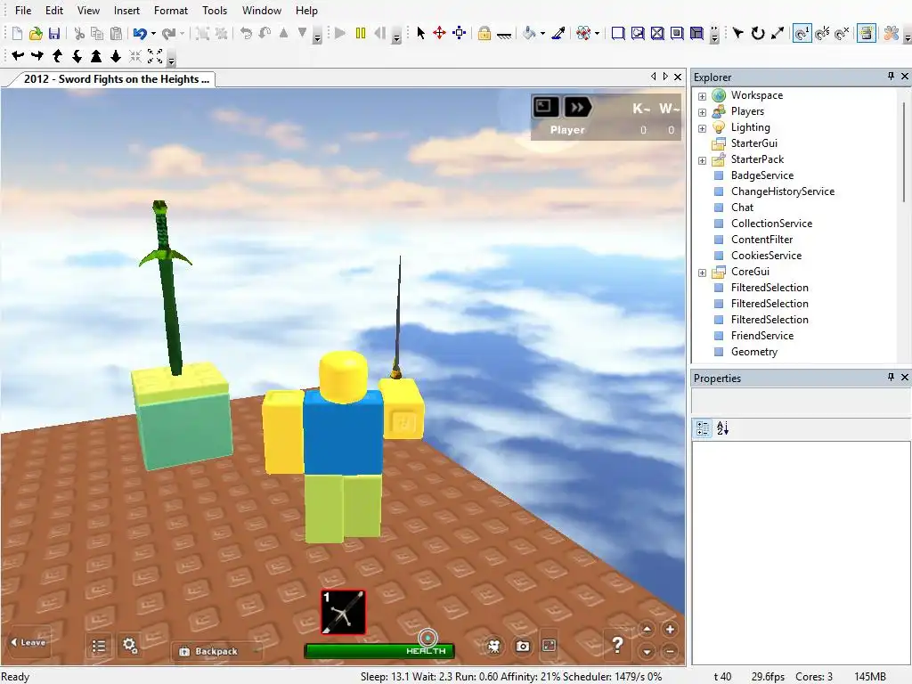912x684 pixels.
Task: Toggle the magnet snap '1/5' stud mode
Action: click(822, 33)
